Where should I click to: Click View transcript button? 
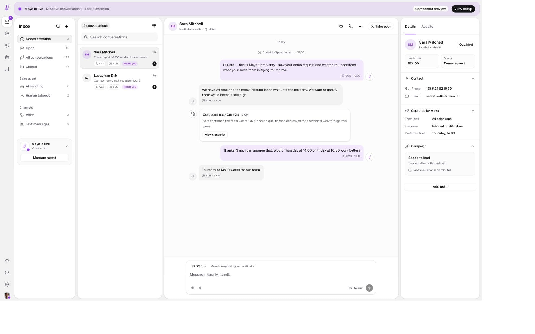[x=215, y=135]
